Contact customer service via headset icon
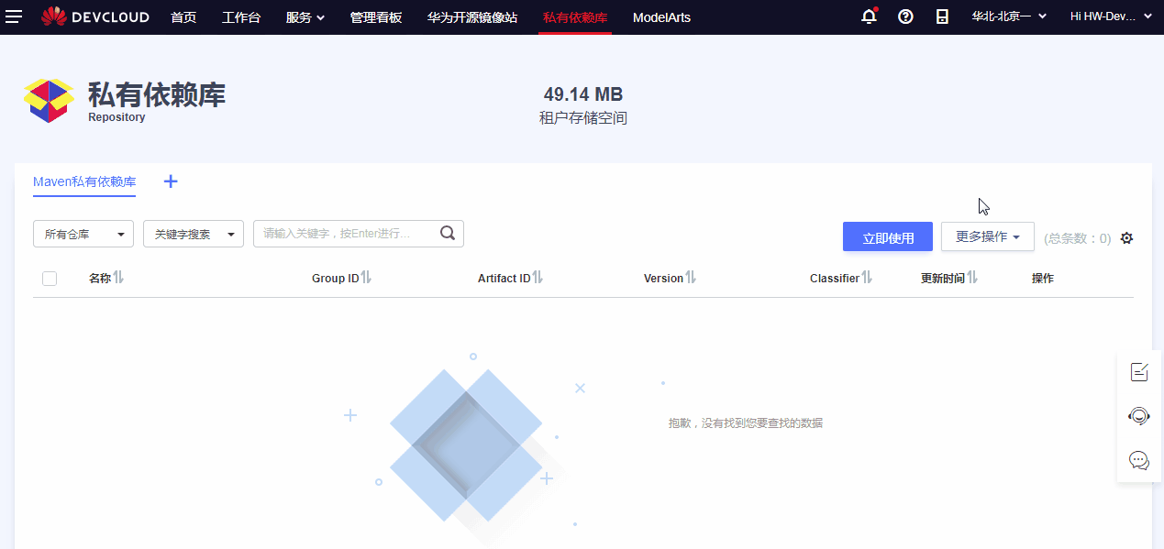1164x549 pixels. (1138, 416)
